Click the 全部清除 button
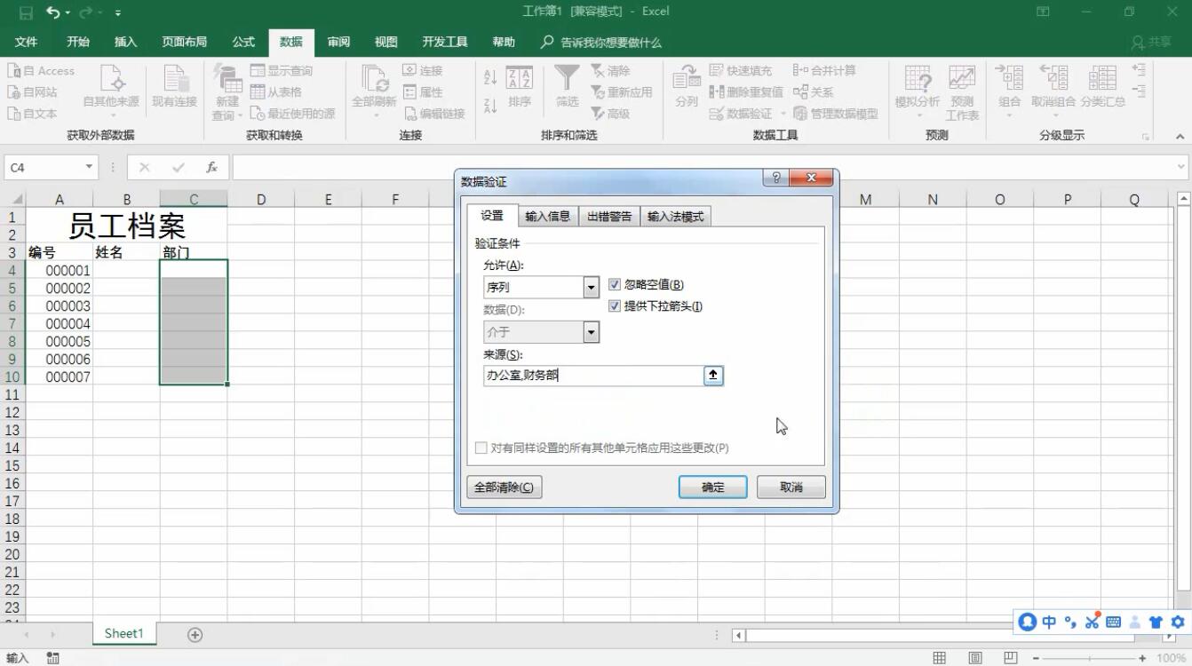Screen dimensions: 1192x666 point(505,487)
